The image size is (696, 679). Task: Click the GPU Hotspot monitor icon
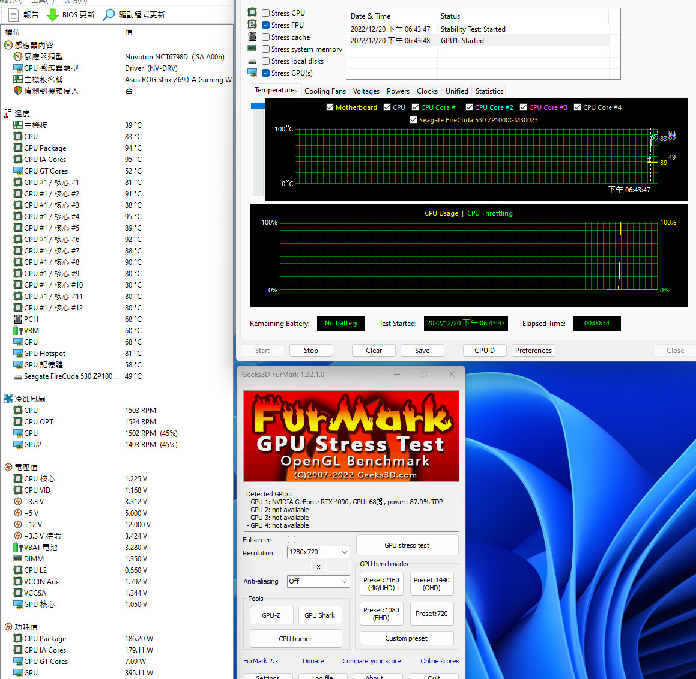click(18, 353)
